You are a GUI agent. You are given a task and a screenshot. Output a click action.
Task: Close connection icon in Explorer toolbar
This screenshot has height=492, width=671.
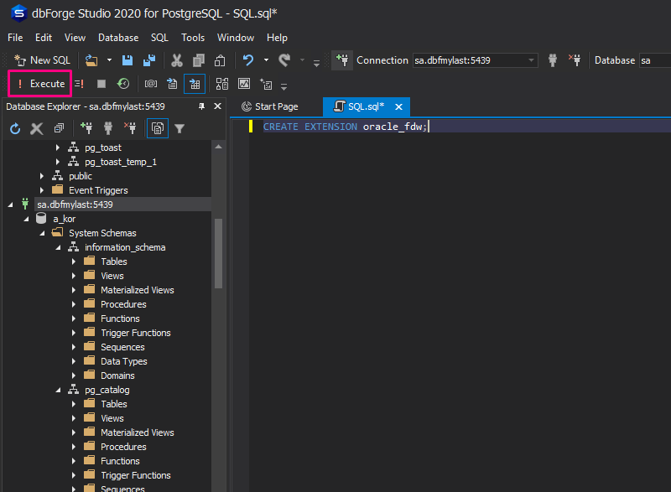tap(130, 128)
